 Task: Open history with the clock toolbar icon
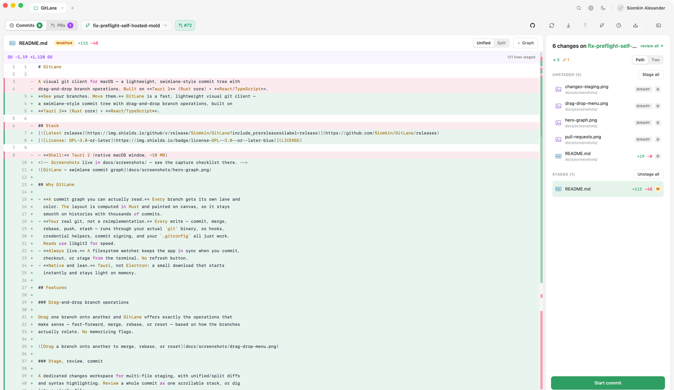coord(619,26)
